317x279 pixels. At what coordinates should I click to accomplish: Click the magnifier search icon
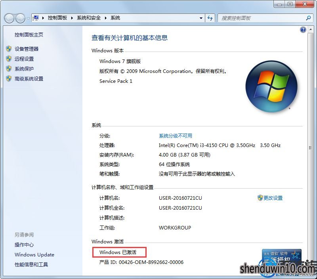point(308,18)
